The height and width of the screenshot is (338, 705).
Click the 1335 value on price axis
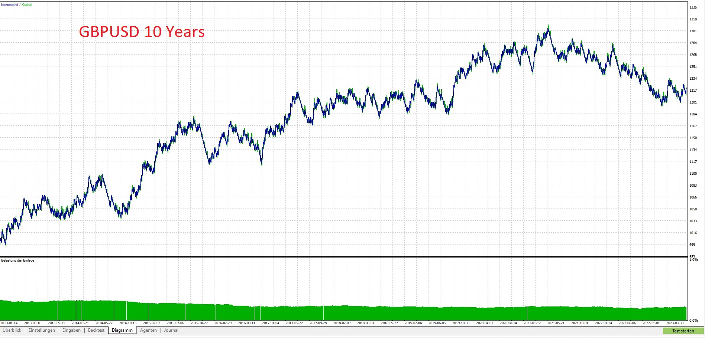coord(693,6)
